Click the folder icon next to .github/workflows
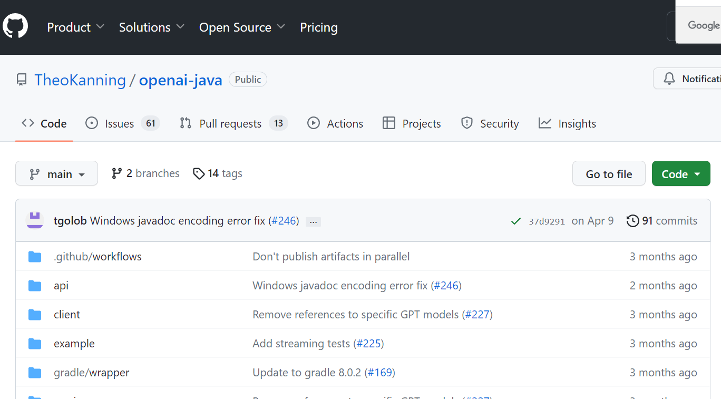The width and height of the screenshot is (721, 399). (x=35, y=257)
